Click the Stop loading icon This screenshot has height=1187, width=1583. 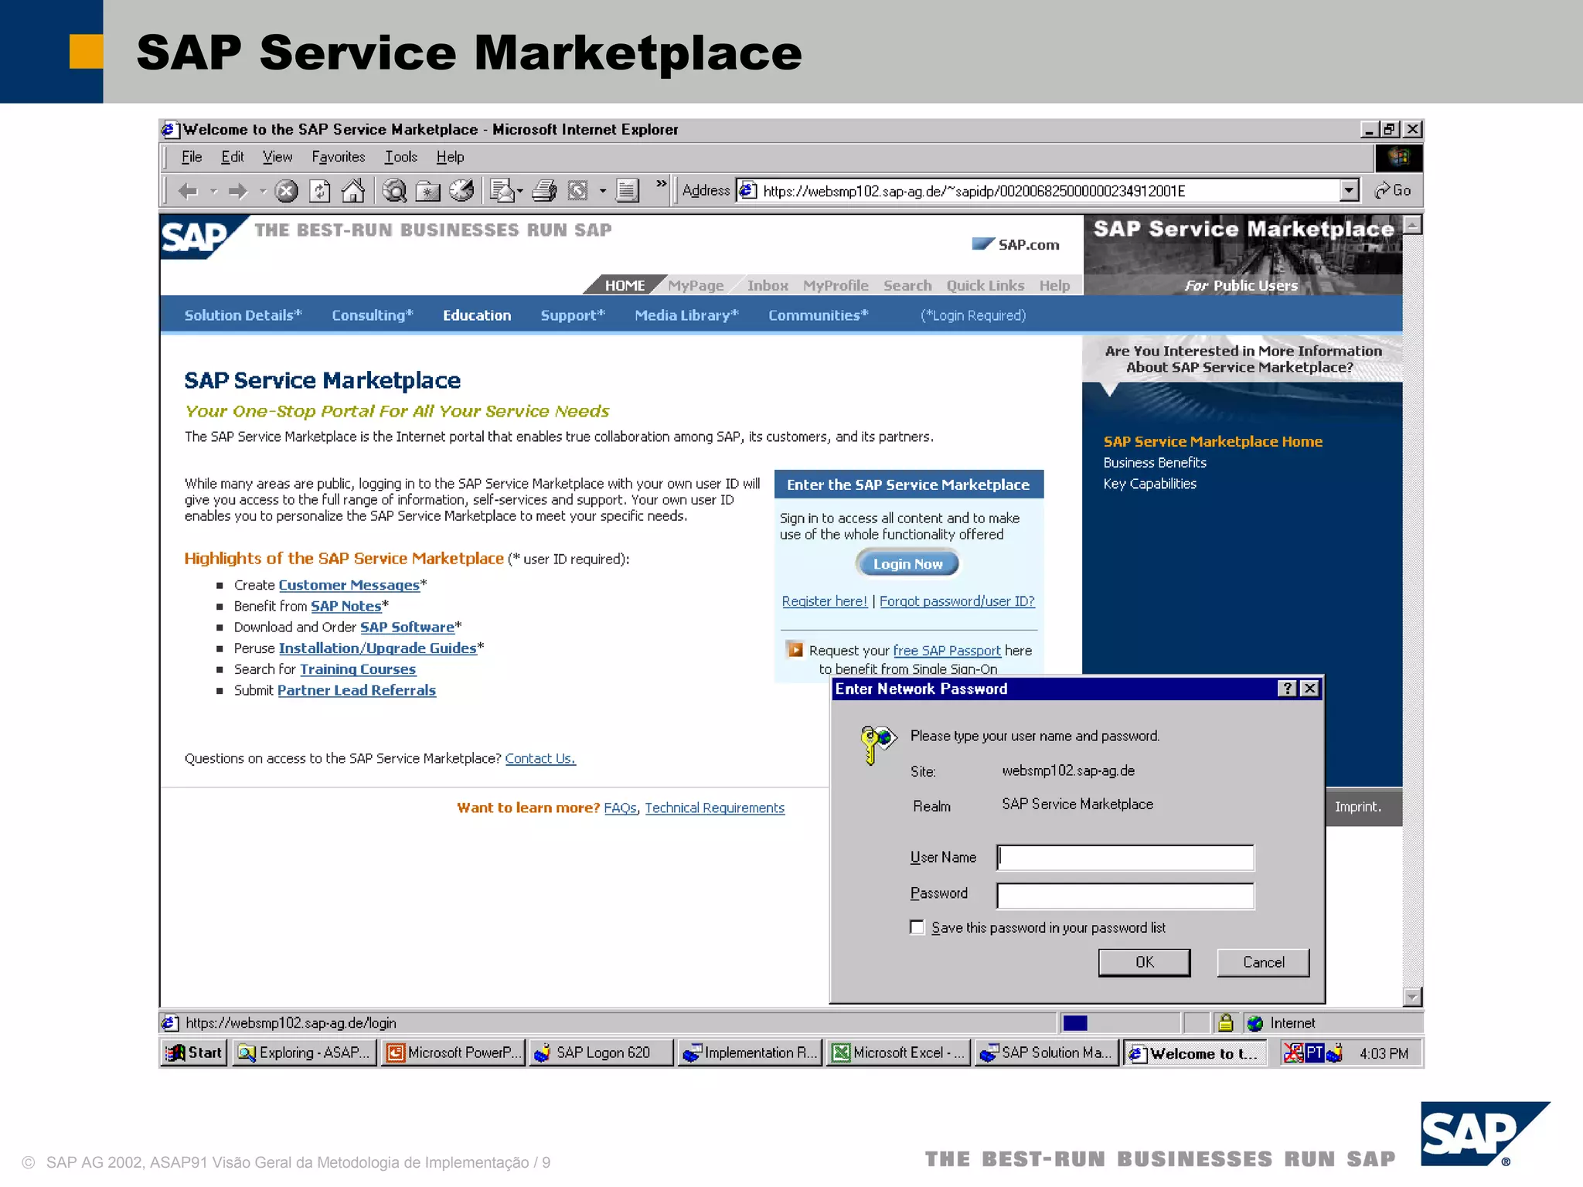pyautogui.click(x=286, y=191)
